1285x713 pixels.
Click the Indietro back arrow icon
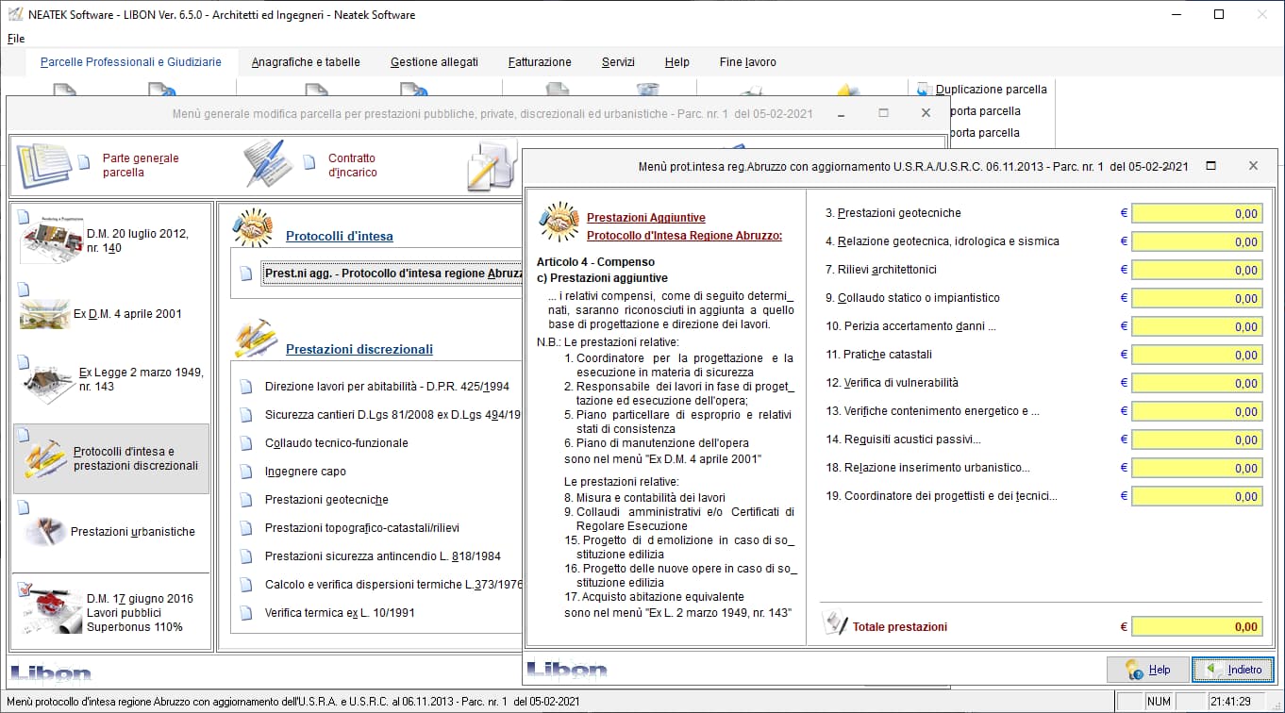pos(1210,670)
